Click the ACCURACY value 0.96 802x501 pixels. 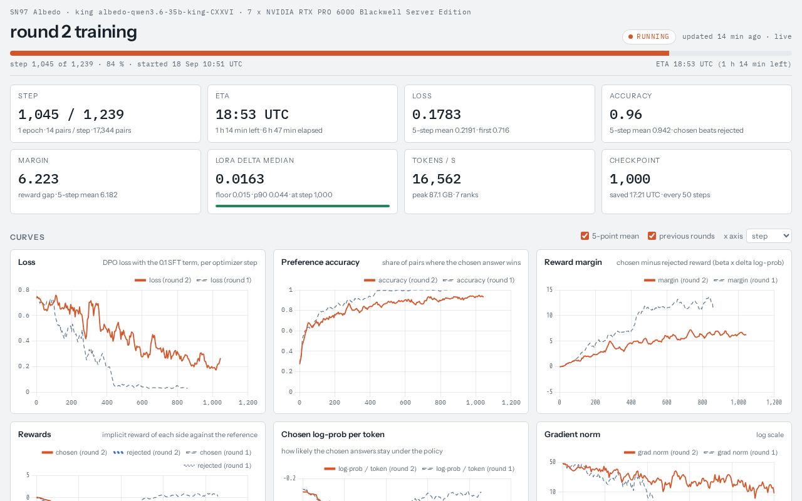point(625,114)
